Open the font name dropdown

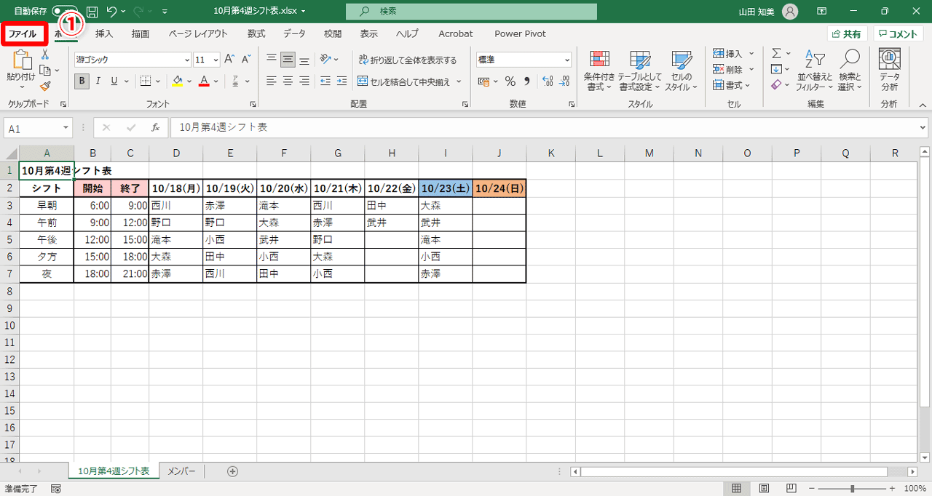(x=187, y=60)
